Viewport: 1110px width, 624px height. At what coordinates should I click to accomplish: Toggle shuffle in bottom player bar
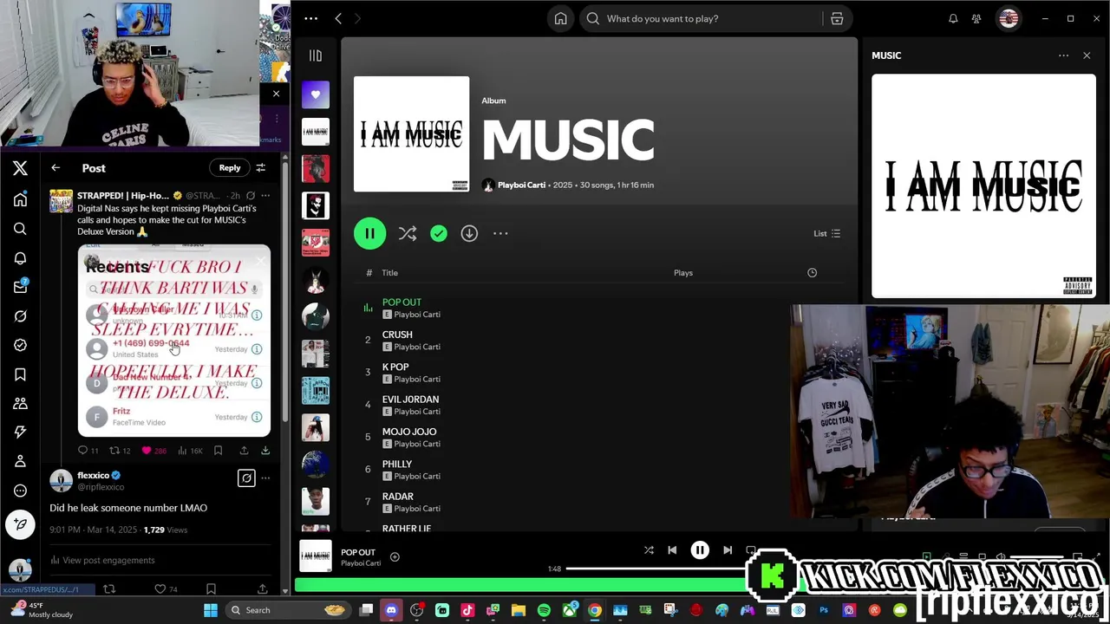[649, 550]
